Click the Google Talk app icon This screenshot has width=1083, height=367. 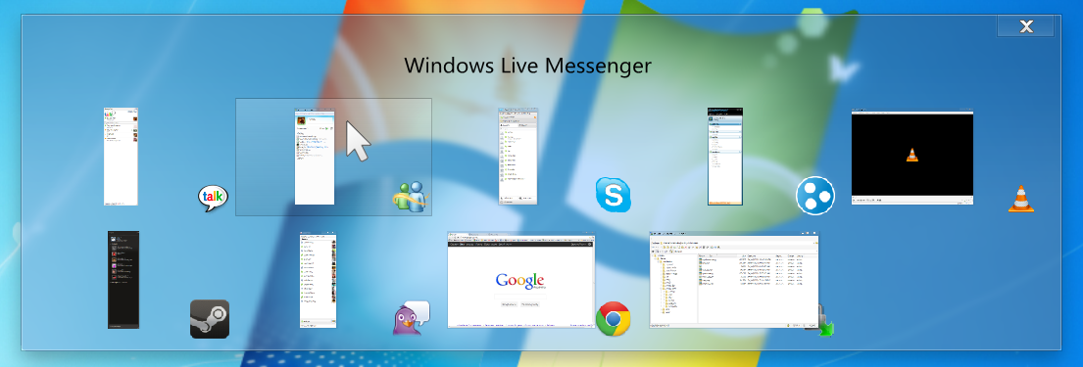pos(213,198)
